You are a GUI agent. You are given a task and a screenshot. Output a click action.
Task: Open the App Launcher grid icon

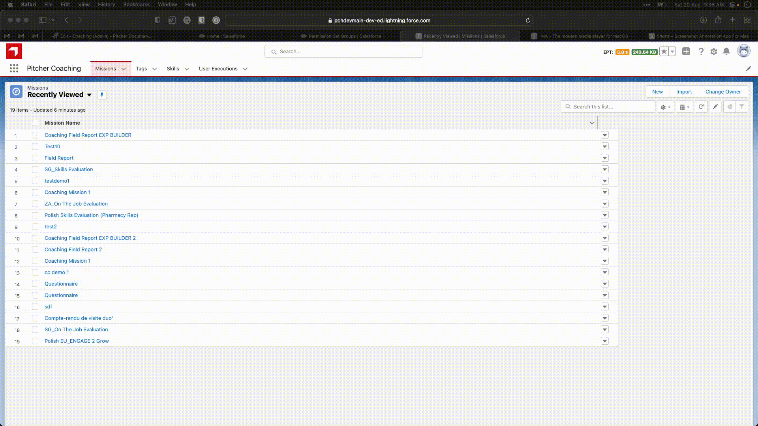click(x=14, y=69)
